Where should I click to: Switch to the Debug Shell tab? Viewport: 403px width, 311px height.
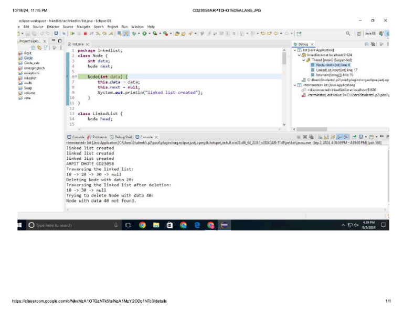click(121, 137)
